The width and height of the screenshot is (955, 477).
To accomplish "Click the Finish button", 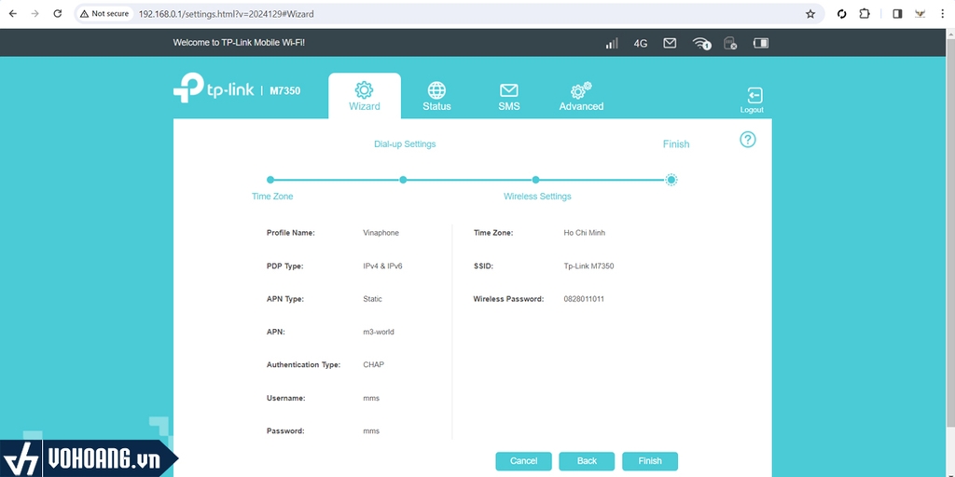I will [x=650, y=461].
